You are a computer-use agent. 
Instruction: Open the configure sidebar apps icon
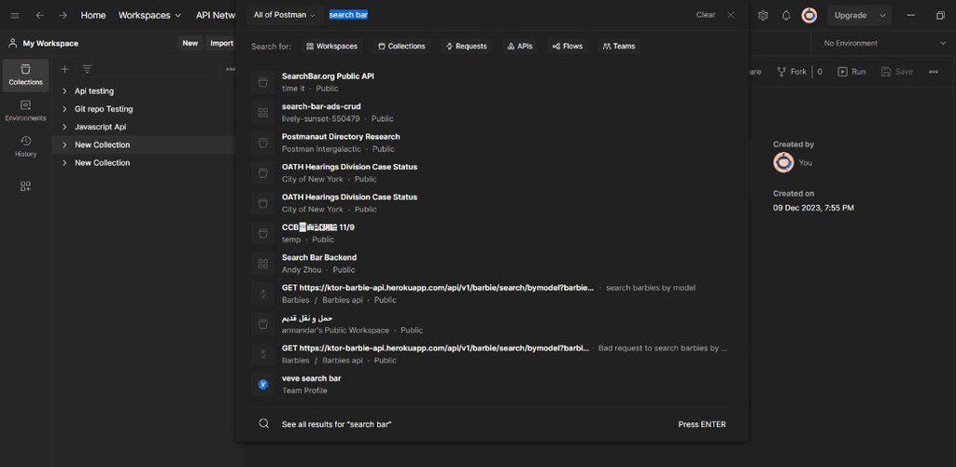click(x=25, y=186)
